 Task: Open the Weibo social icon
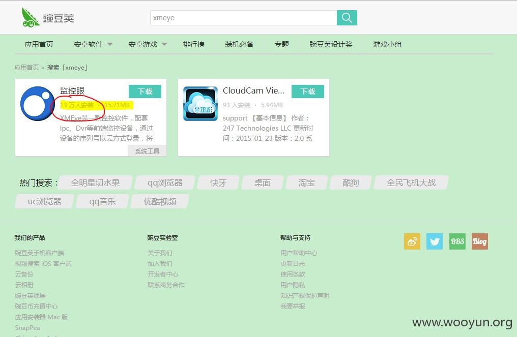412,241
